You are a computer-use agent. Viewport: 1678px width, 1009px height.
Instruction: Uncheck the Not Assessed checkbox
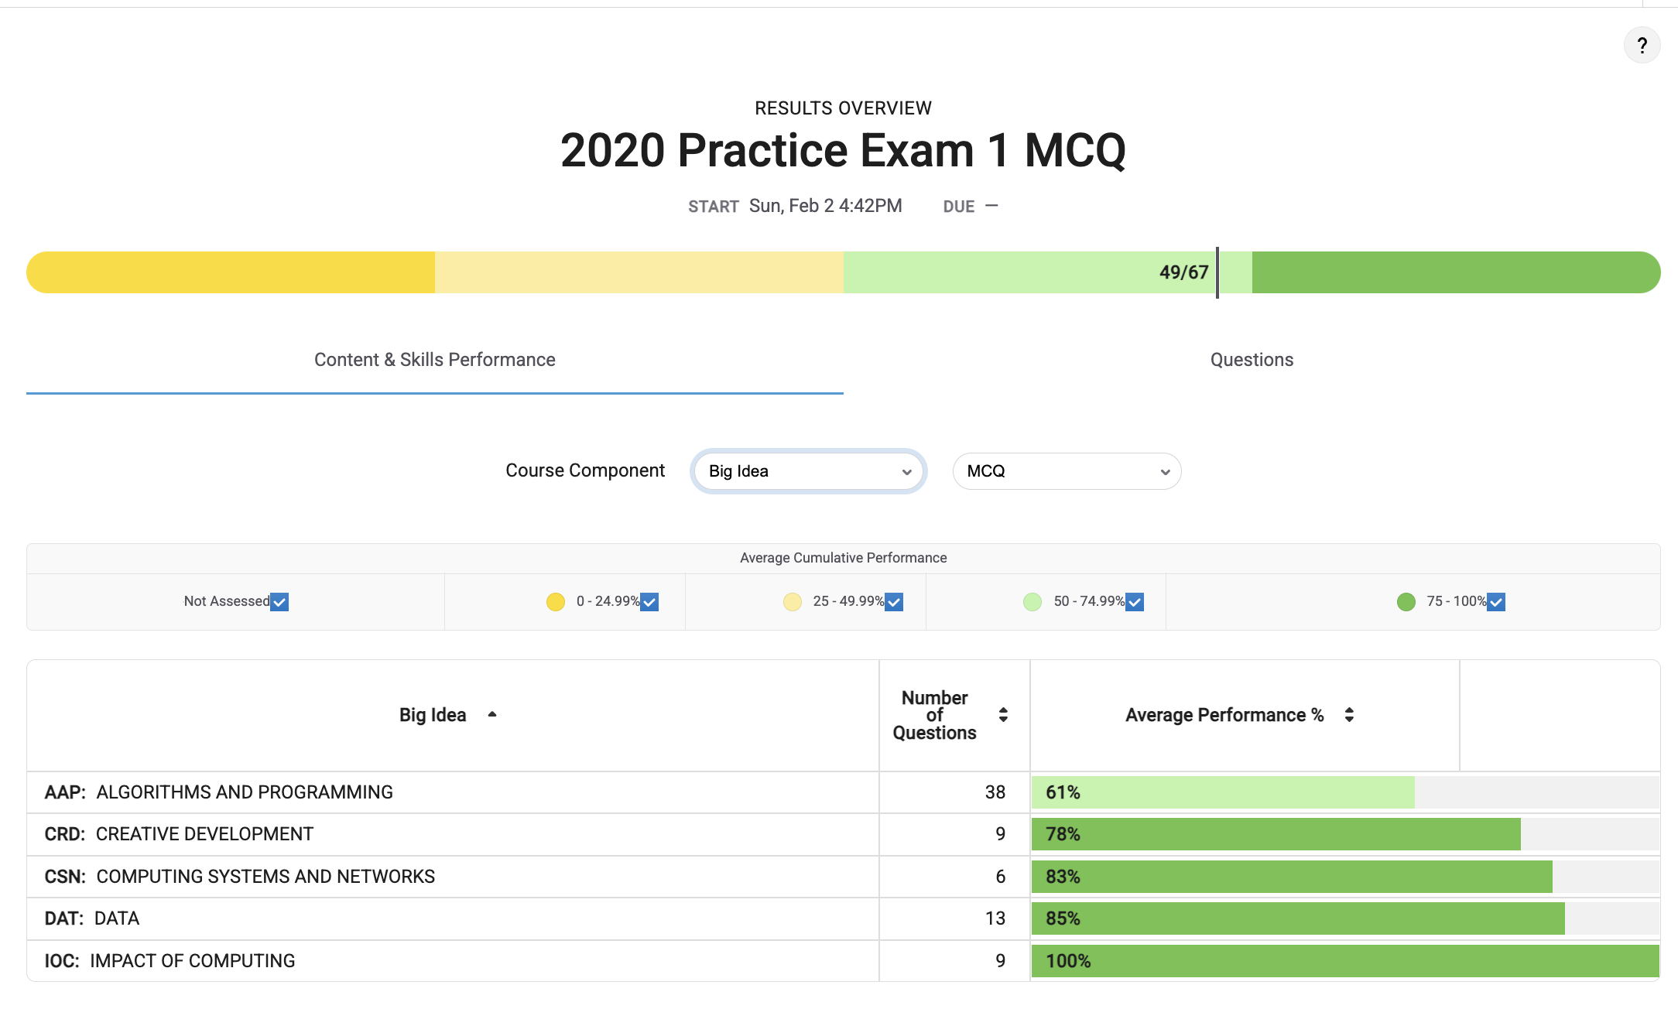pyautogui.click(x=279, y=601)
